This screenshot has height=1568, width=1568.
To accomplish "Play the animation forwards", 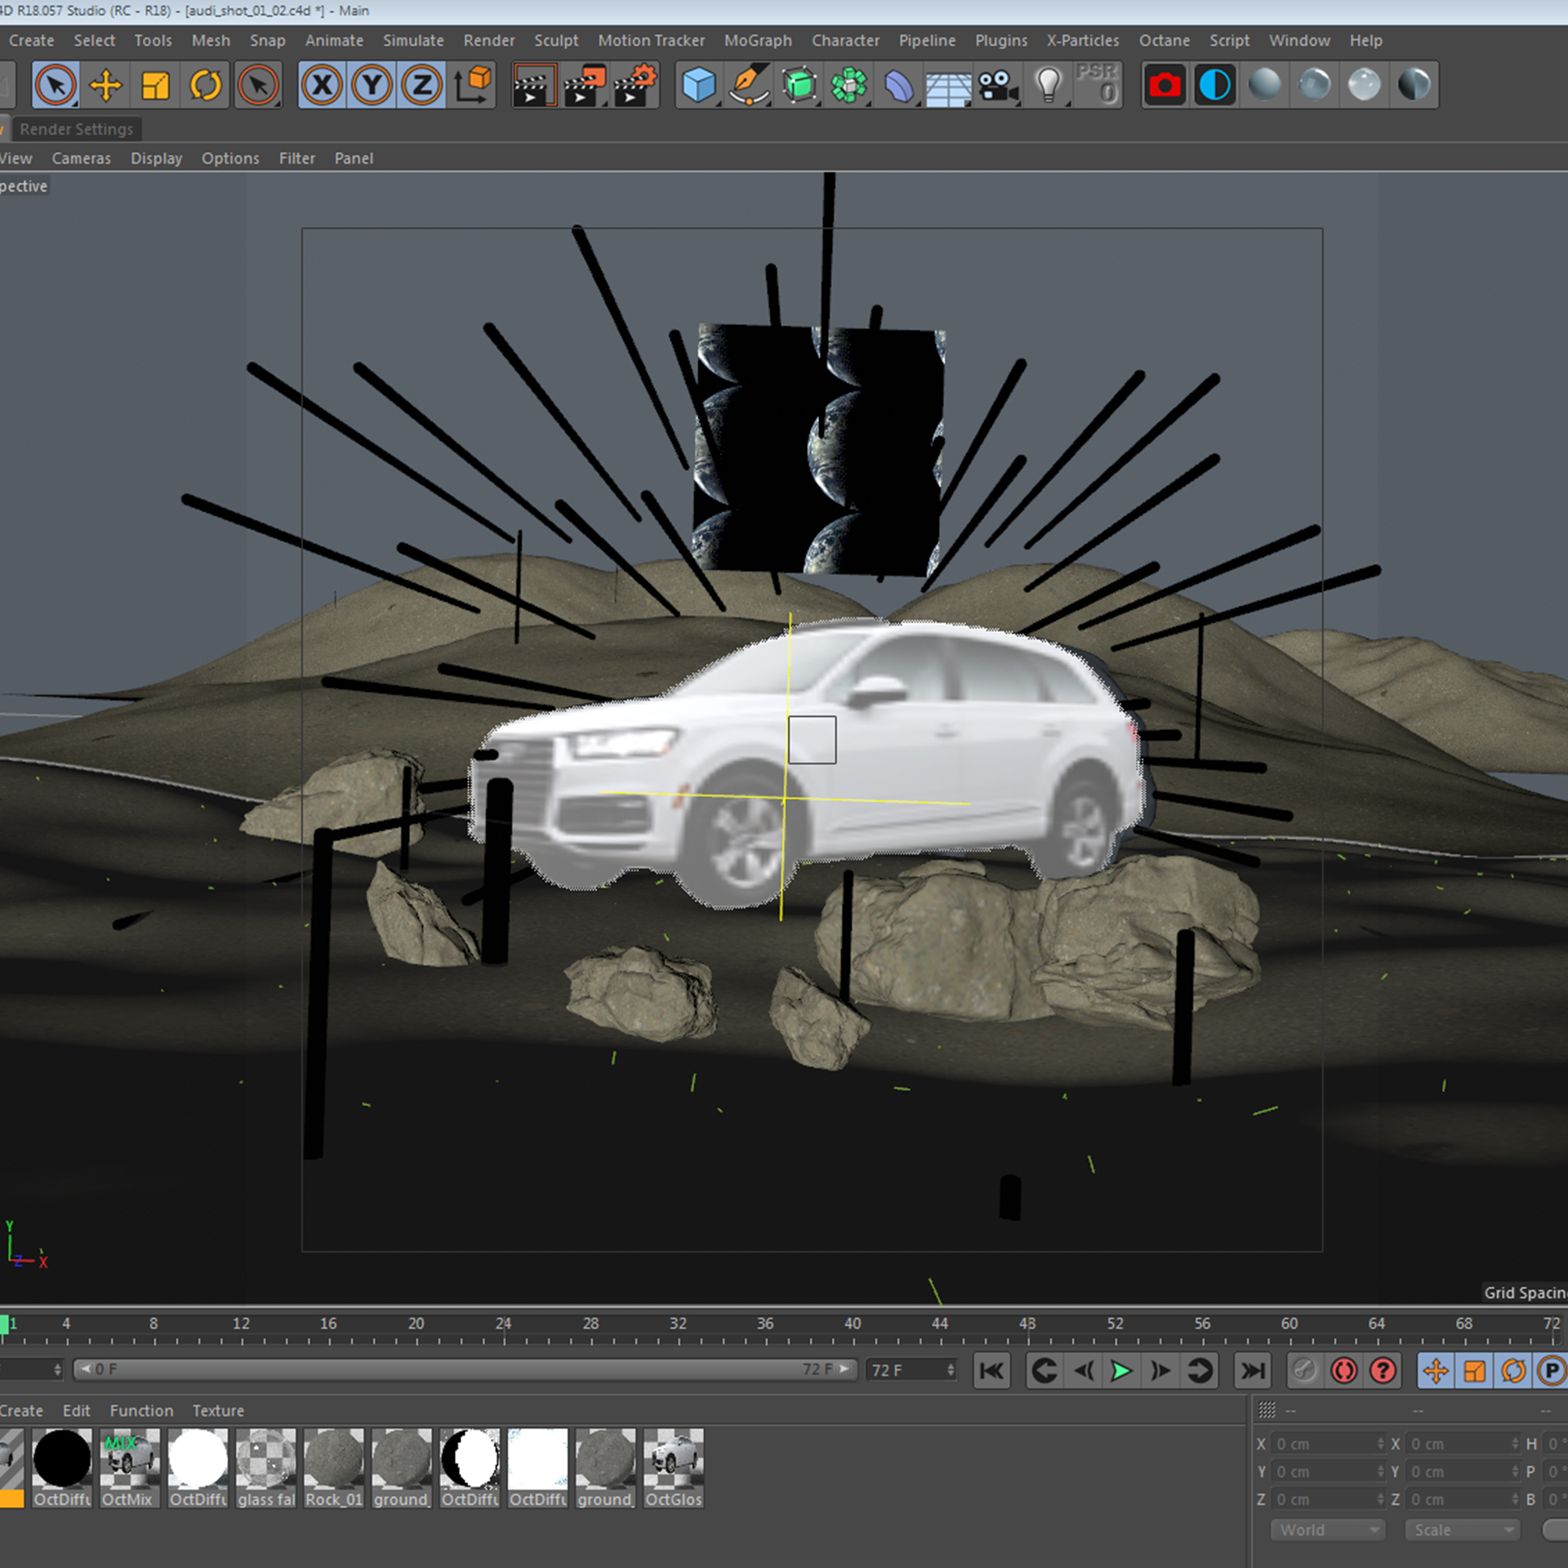I will pos(1122,1370).
